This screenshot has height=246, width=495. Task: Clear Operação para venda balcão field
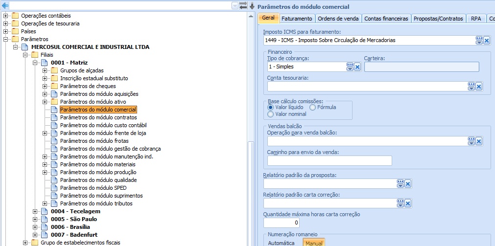coord(479,141)
